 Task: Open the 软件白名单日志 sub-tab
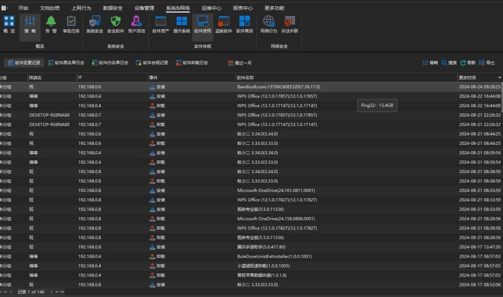[110, 63]
